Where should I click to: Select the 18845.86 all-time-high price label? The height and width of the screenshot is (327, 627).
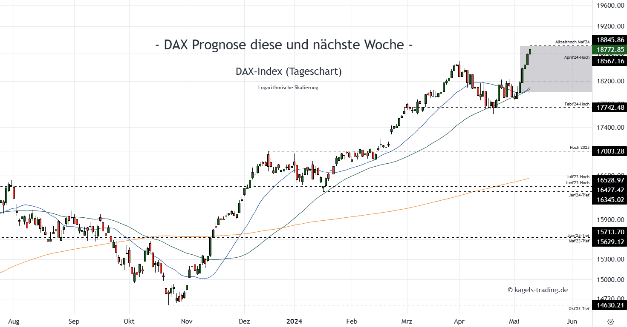[x=610, y=40]
